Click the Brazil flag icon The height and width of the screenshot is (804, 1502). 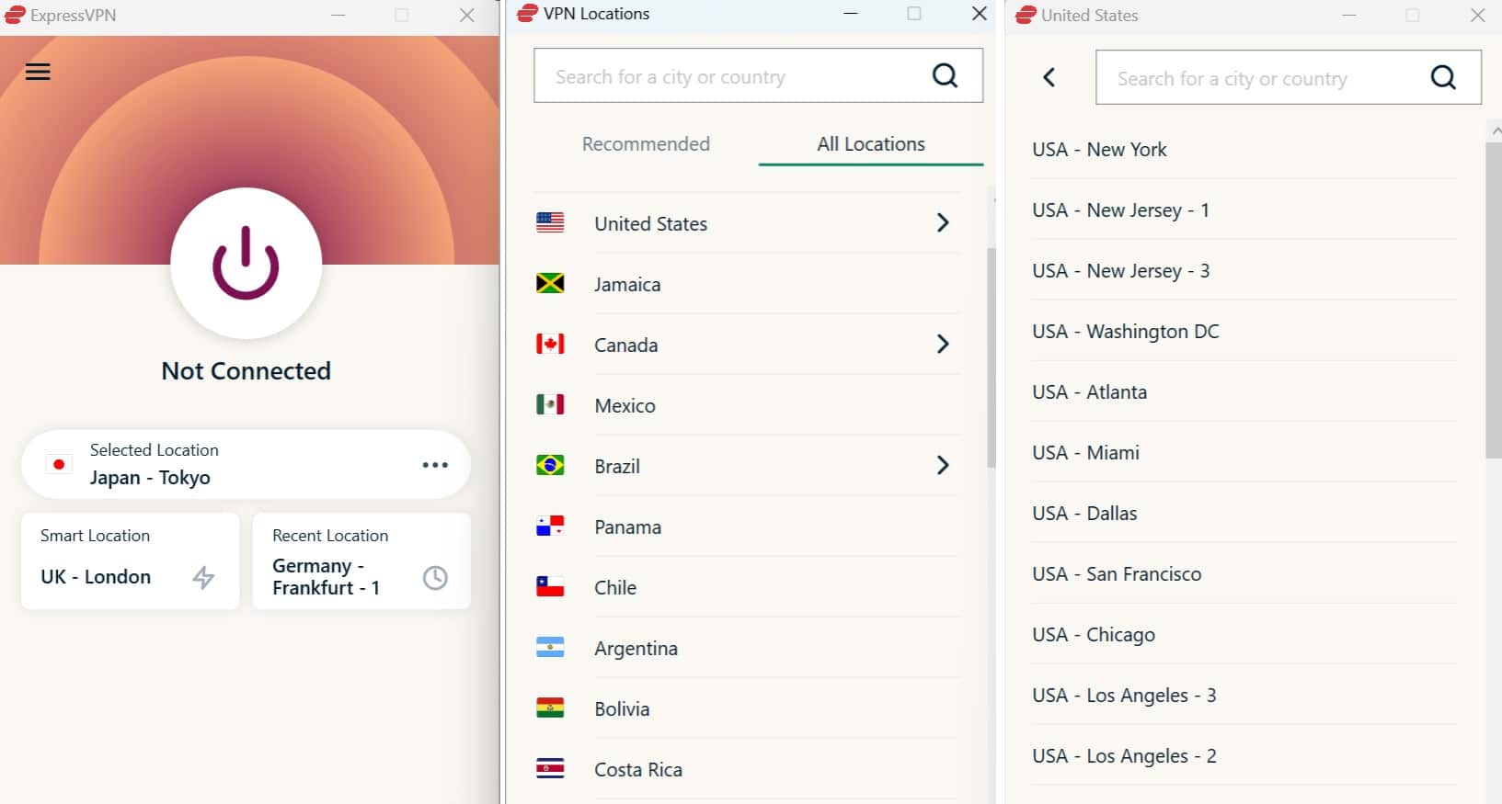point(550,465)
